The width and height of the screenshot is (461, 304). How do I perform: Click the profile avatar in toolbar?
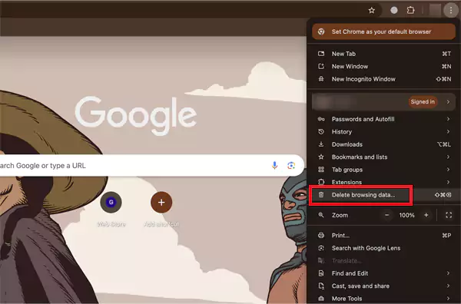pos(435,10)
